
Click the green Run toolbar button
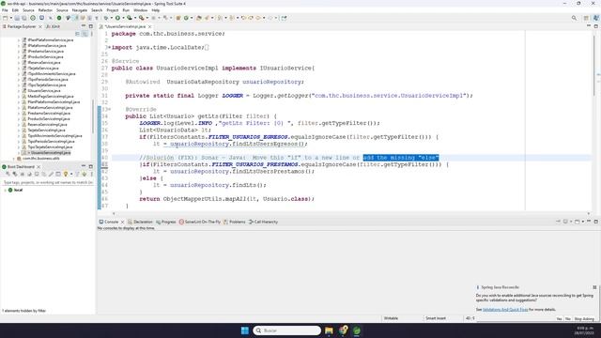pos(117,18)
